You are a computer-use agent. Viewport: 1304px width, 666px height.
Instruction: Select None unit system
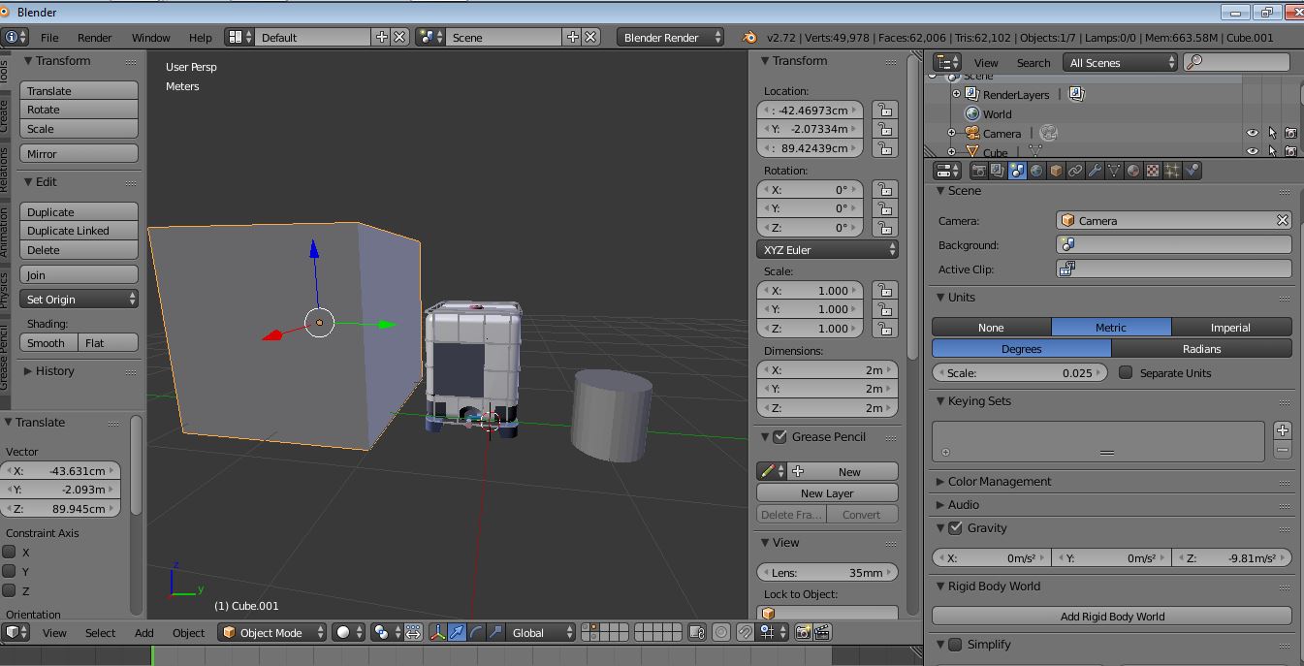click(x=991, y=328)
